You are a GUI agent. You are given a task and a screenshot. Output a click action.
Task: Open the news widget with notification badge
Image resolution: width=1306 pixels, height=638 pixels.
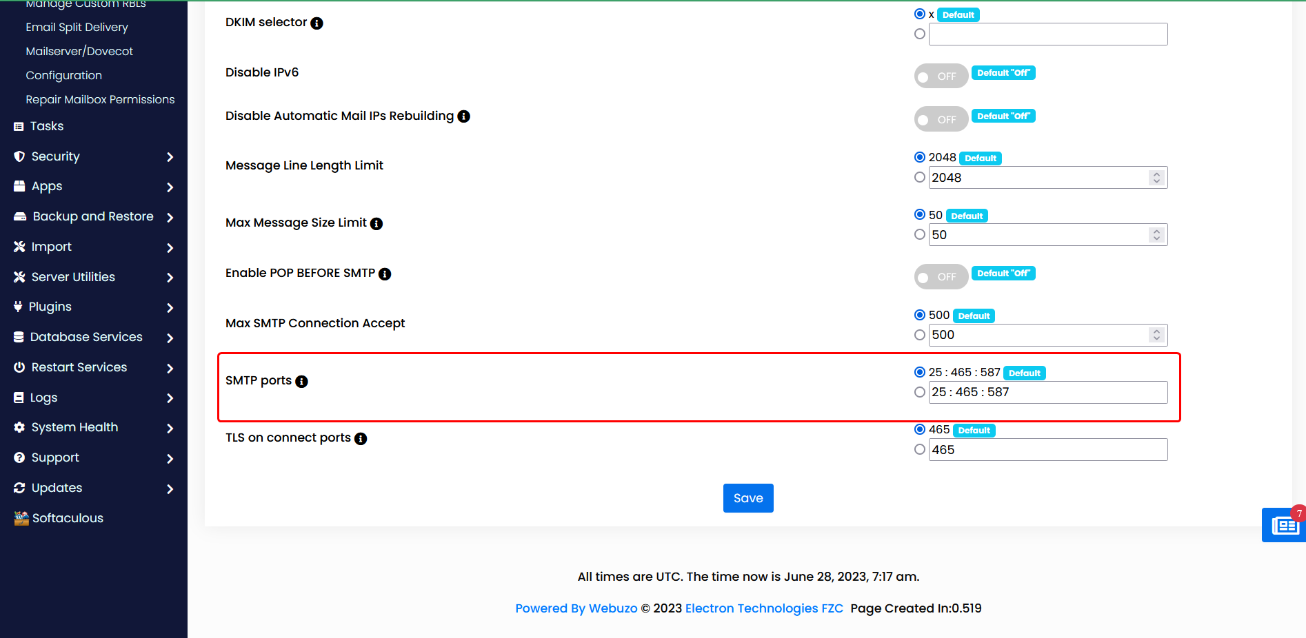click(x=1284, y=526)
